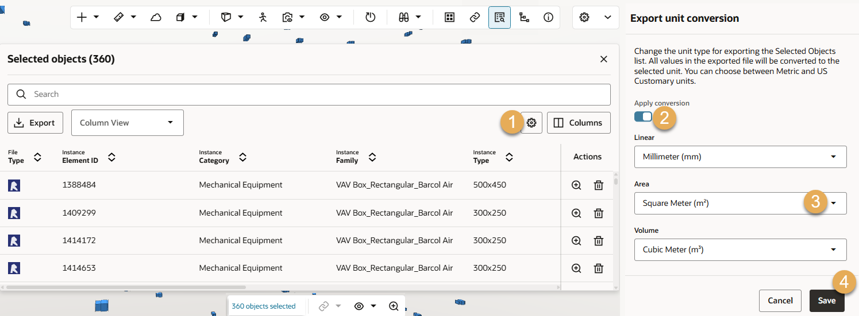Select the cloud markup tool icon
The image size is (859, 316).
click(x=156, y=17)
